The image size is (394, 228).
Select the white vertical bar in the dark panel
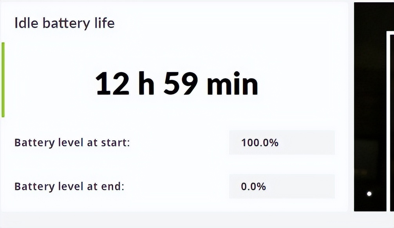[388, 121]
